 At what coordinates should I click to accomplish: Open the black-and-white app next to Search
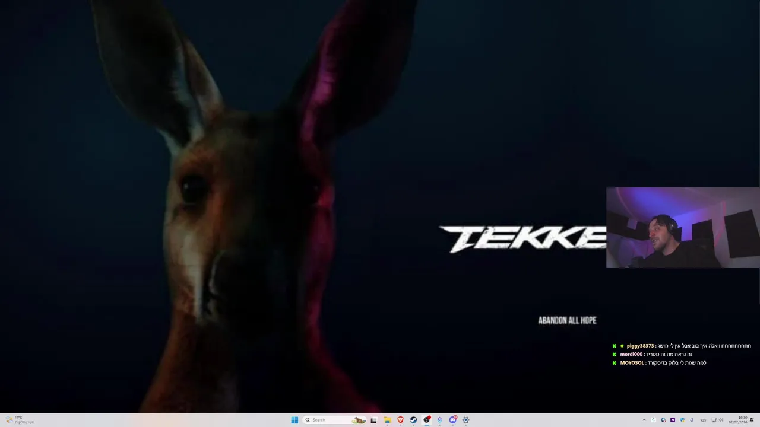[373, 420]
